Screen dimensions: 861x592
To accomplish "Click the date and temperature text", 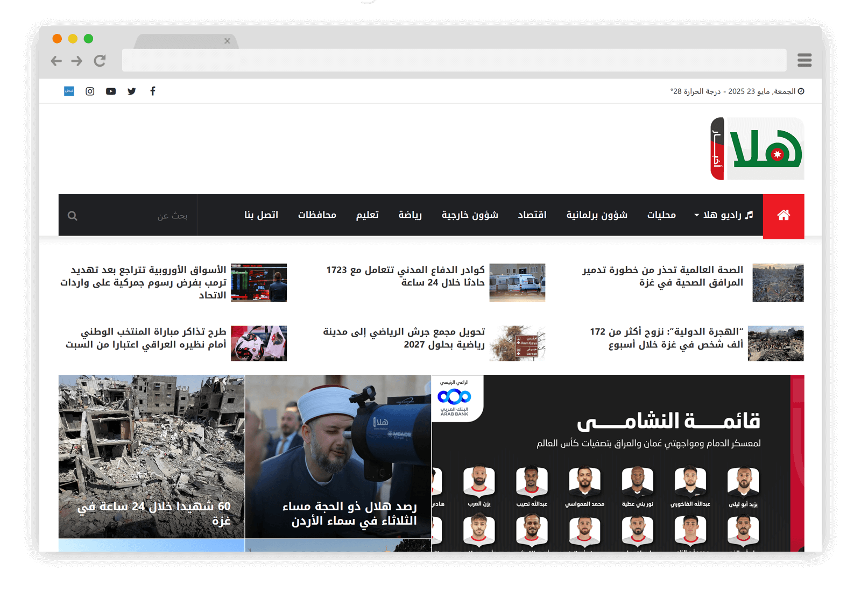I will 732,91.
